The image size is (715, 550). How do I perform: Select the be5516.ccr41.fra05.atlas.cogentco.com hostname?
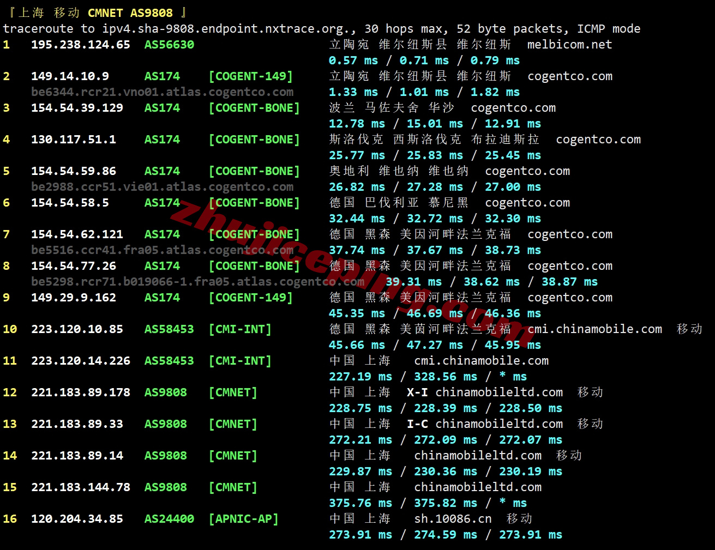click(163, 250)
